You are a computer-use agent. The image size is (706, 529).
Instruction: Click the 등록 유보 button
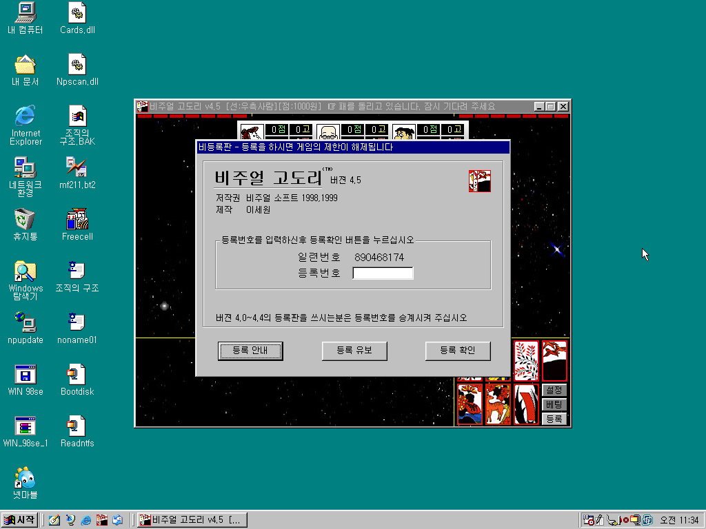354,351
